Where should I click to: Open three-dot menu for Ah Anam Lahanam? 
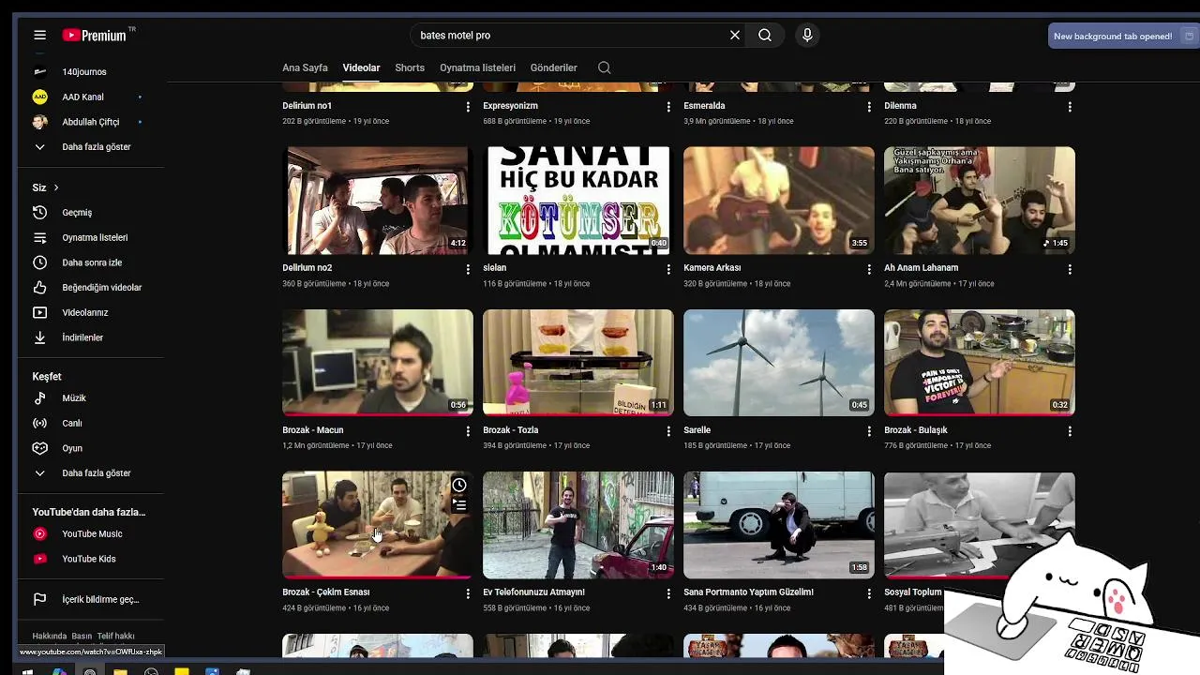click(x=1070, y=269)
